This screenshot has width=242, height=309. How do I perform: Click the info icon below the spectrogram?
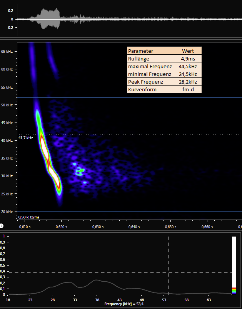point(2,226)
